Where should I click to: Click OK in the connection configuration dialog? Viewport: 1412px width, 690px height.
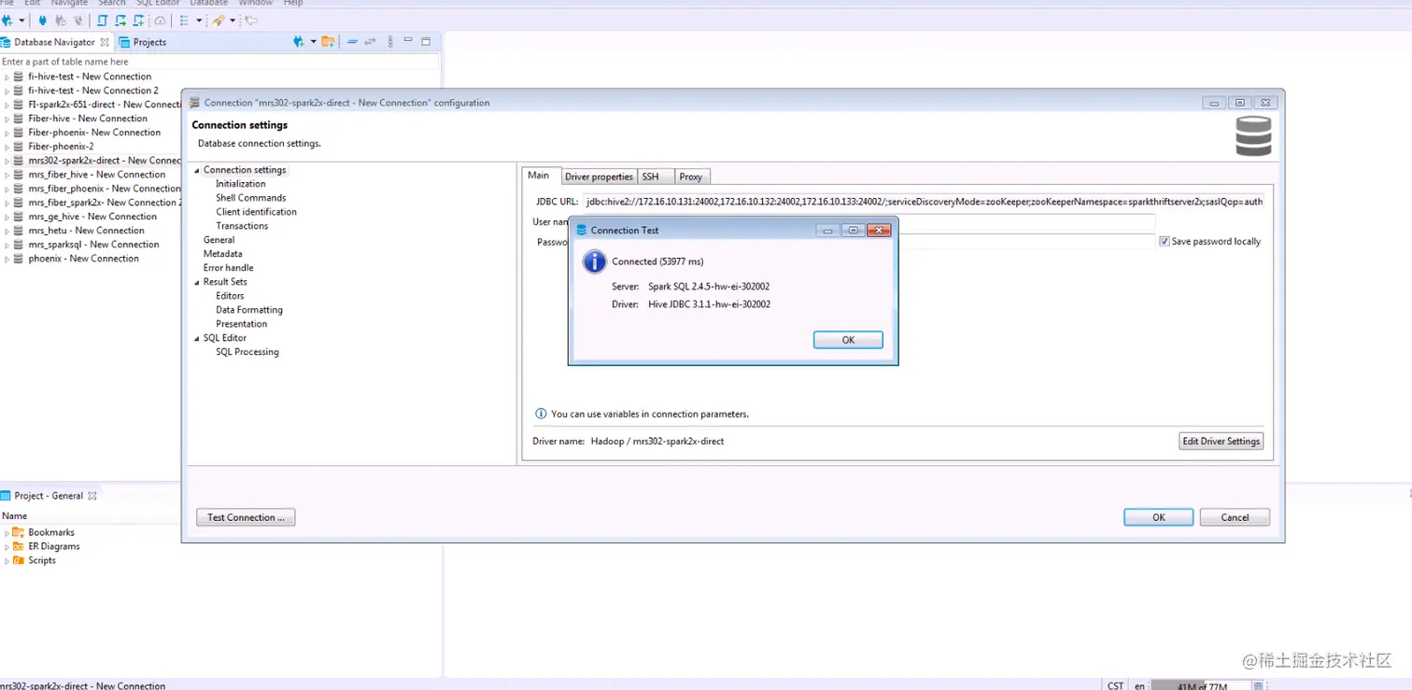pyautogui.click(x=1158, y=517)
